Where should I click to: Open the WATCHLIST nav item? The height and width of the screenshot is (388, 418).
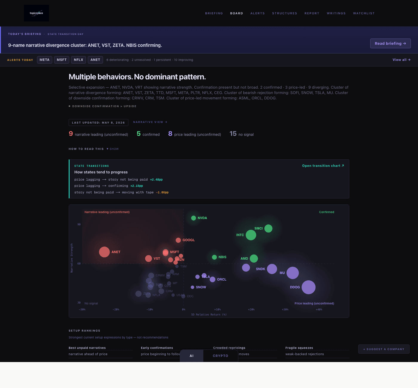(364, 13)
